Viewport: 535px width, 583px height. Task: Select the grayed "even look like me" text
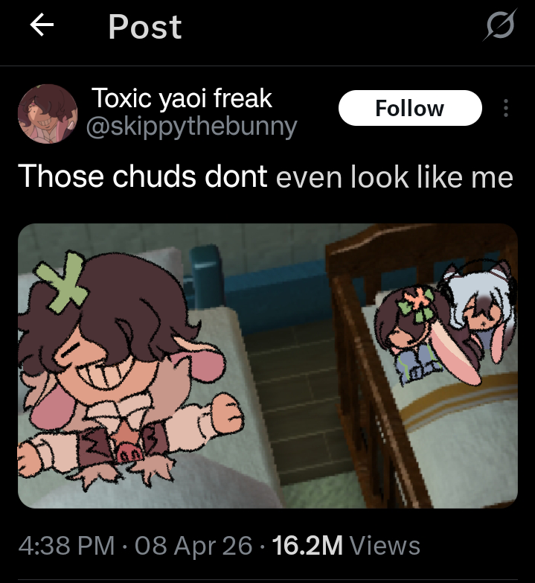pos(394,177)
